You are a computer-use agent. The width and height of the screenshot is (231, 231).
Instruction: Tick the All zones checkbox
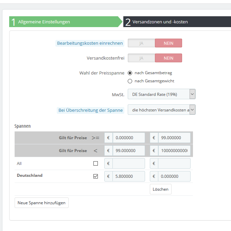(95, 163)
